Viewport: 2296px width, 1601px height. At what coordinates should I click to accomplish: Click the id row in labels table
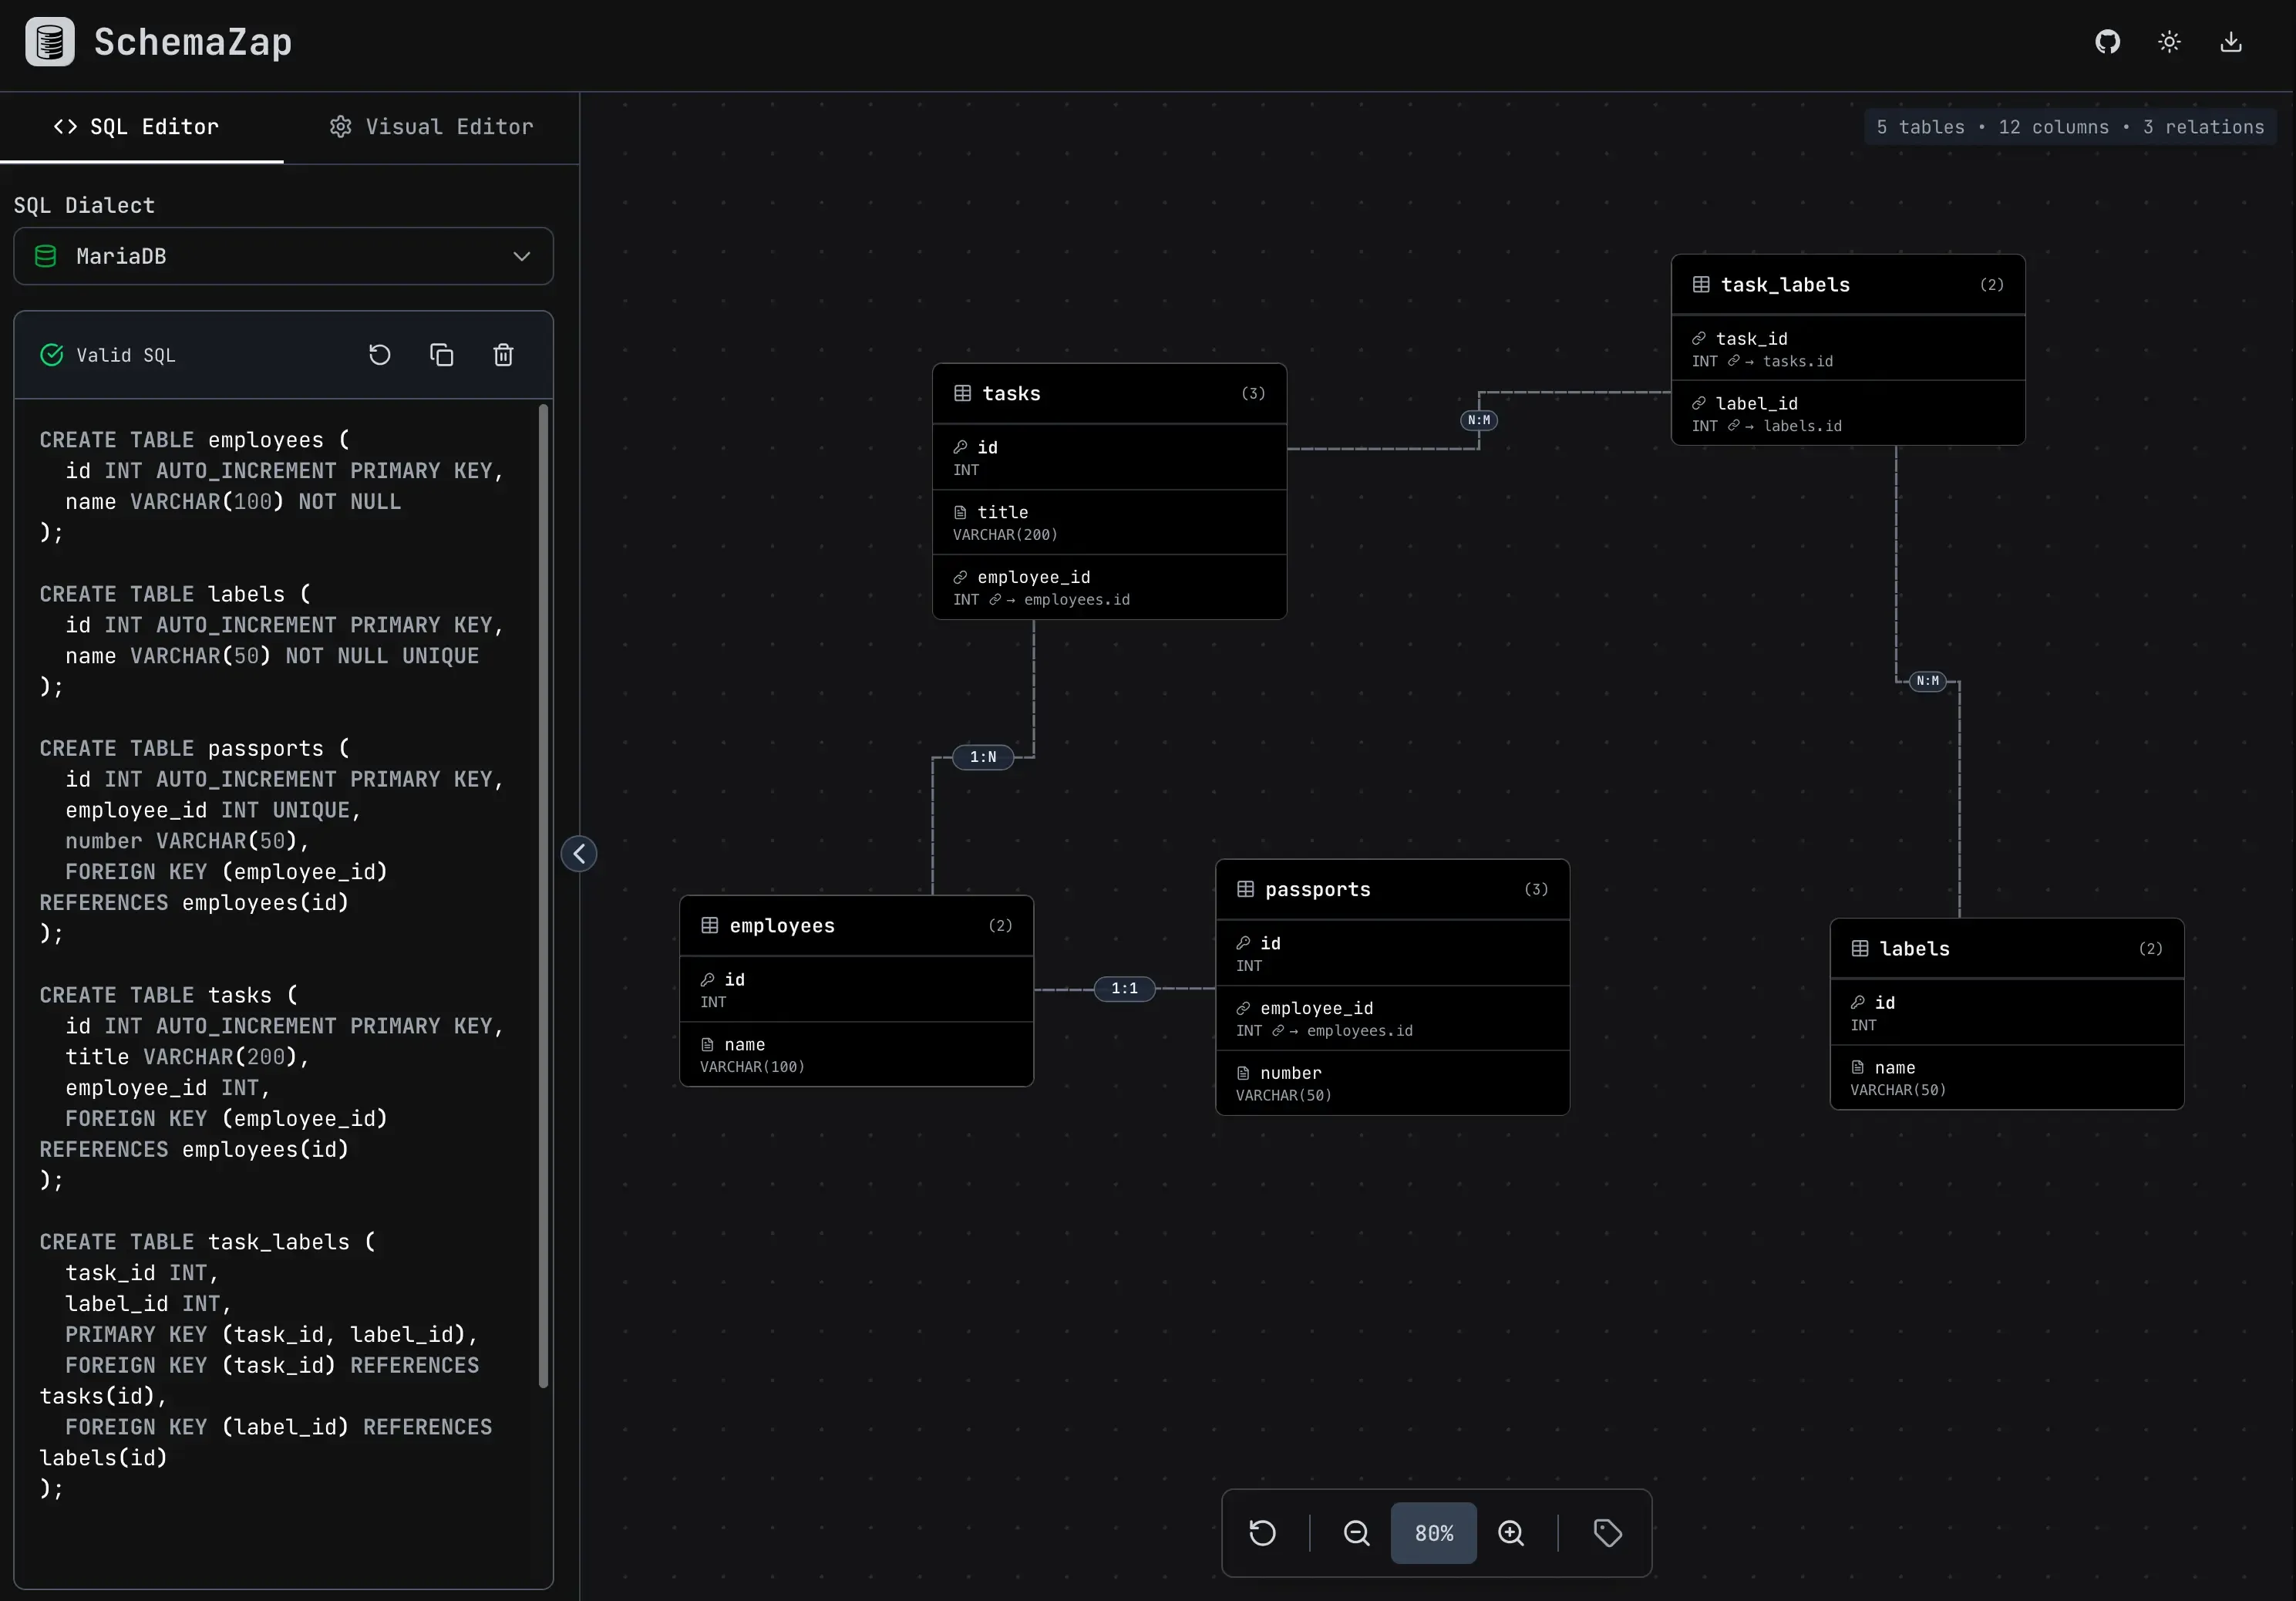2006,1013
